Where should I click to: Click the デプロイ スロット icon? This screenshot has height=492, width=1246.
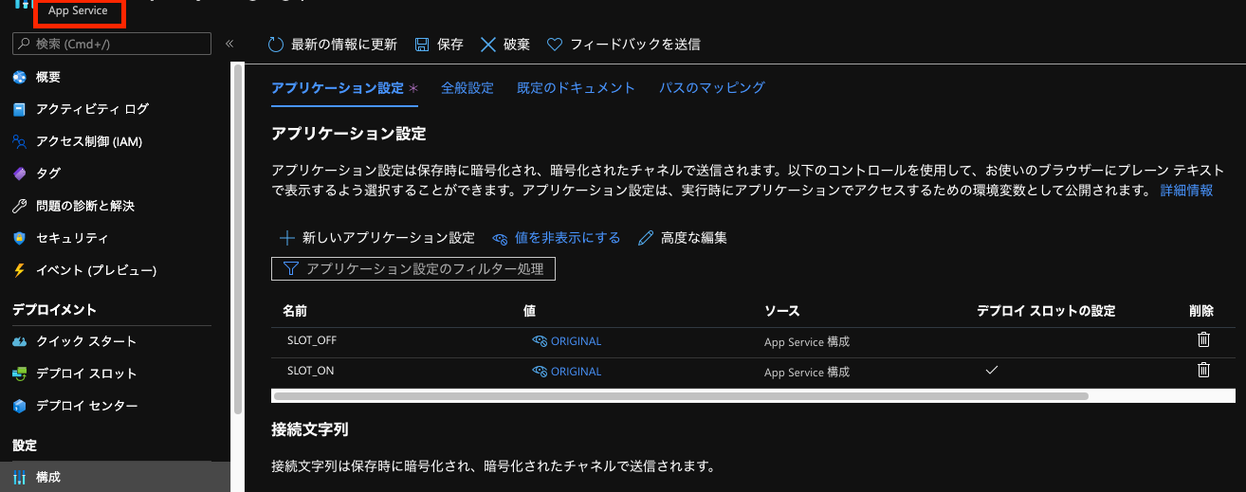19,374
